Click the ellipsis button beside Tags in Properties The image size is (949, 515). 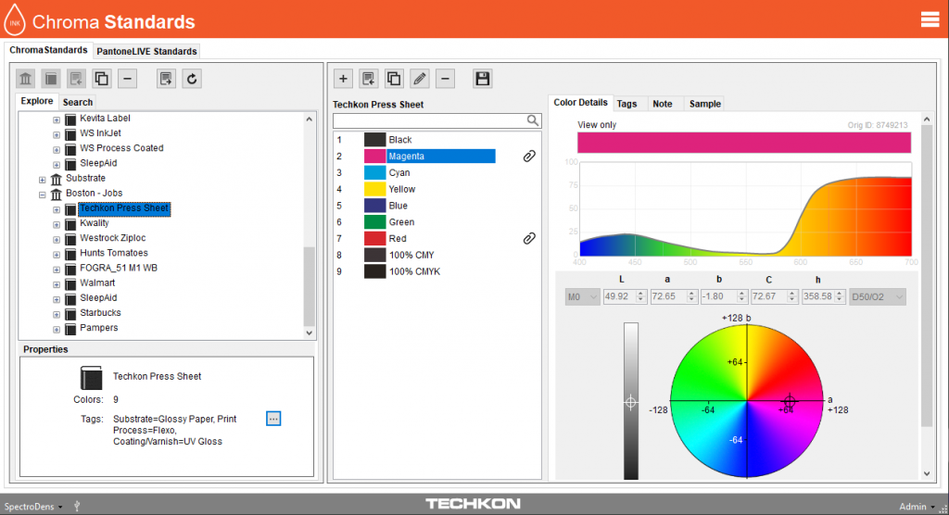(273, 418)
